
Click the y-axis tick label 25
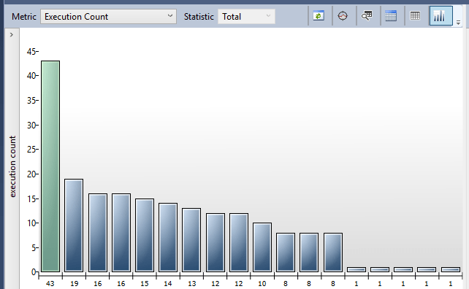coord(31,150)
